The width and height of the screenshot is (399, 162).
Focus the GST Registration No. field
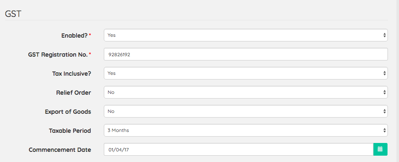click(245, 54)
